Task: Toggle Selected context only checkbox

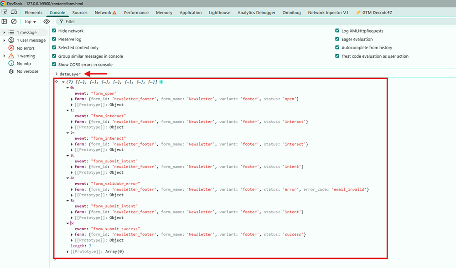Action: click(54, 47)
